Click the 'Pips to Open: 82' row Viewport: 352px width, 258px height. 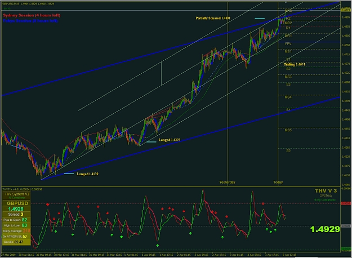pyautogui.click(x=16, y=220)
